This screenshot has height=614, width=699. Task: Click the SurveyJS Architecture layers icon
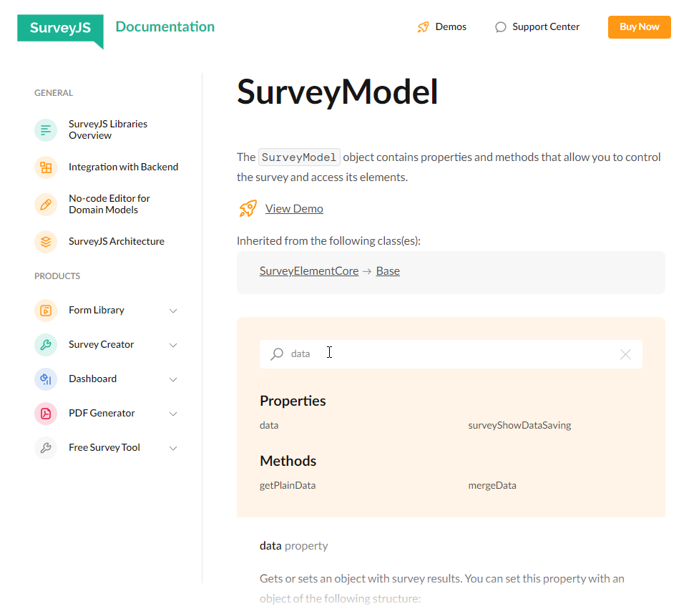45,241
